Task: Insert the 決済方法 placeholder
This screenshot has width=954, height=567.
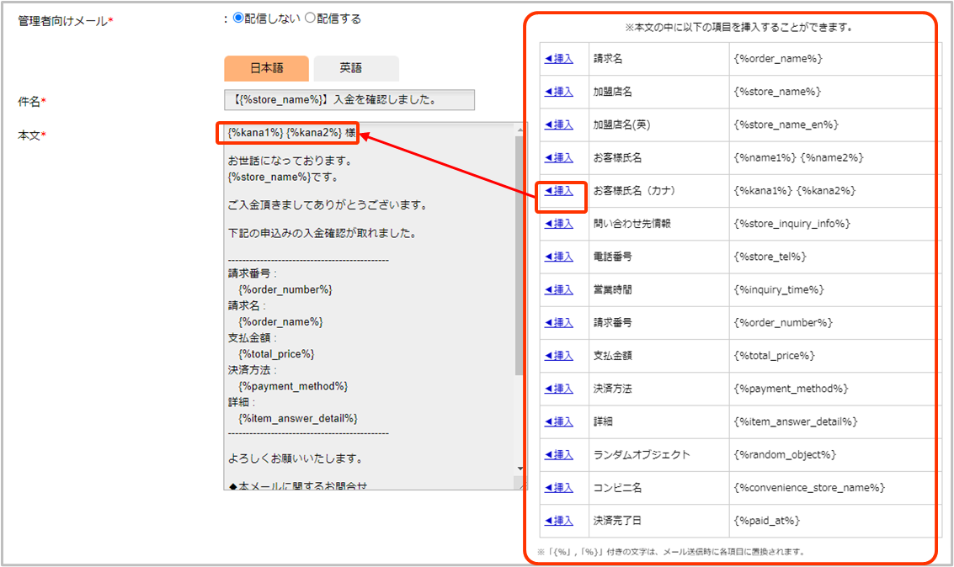Action: pyautogui.click(x=559, y=389)
